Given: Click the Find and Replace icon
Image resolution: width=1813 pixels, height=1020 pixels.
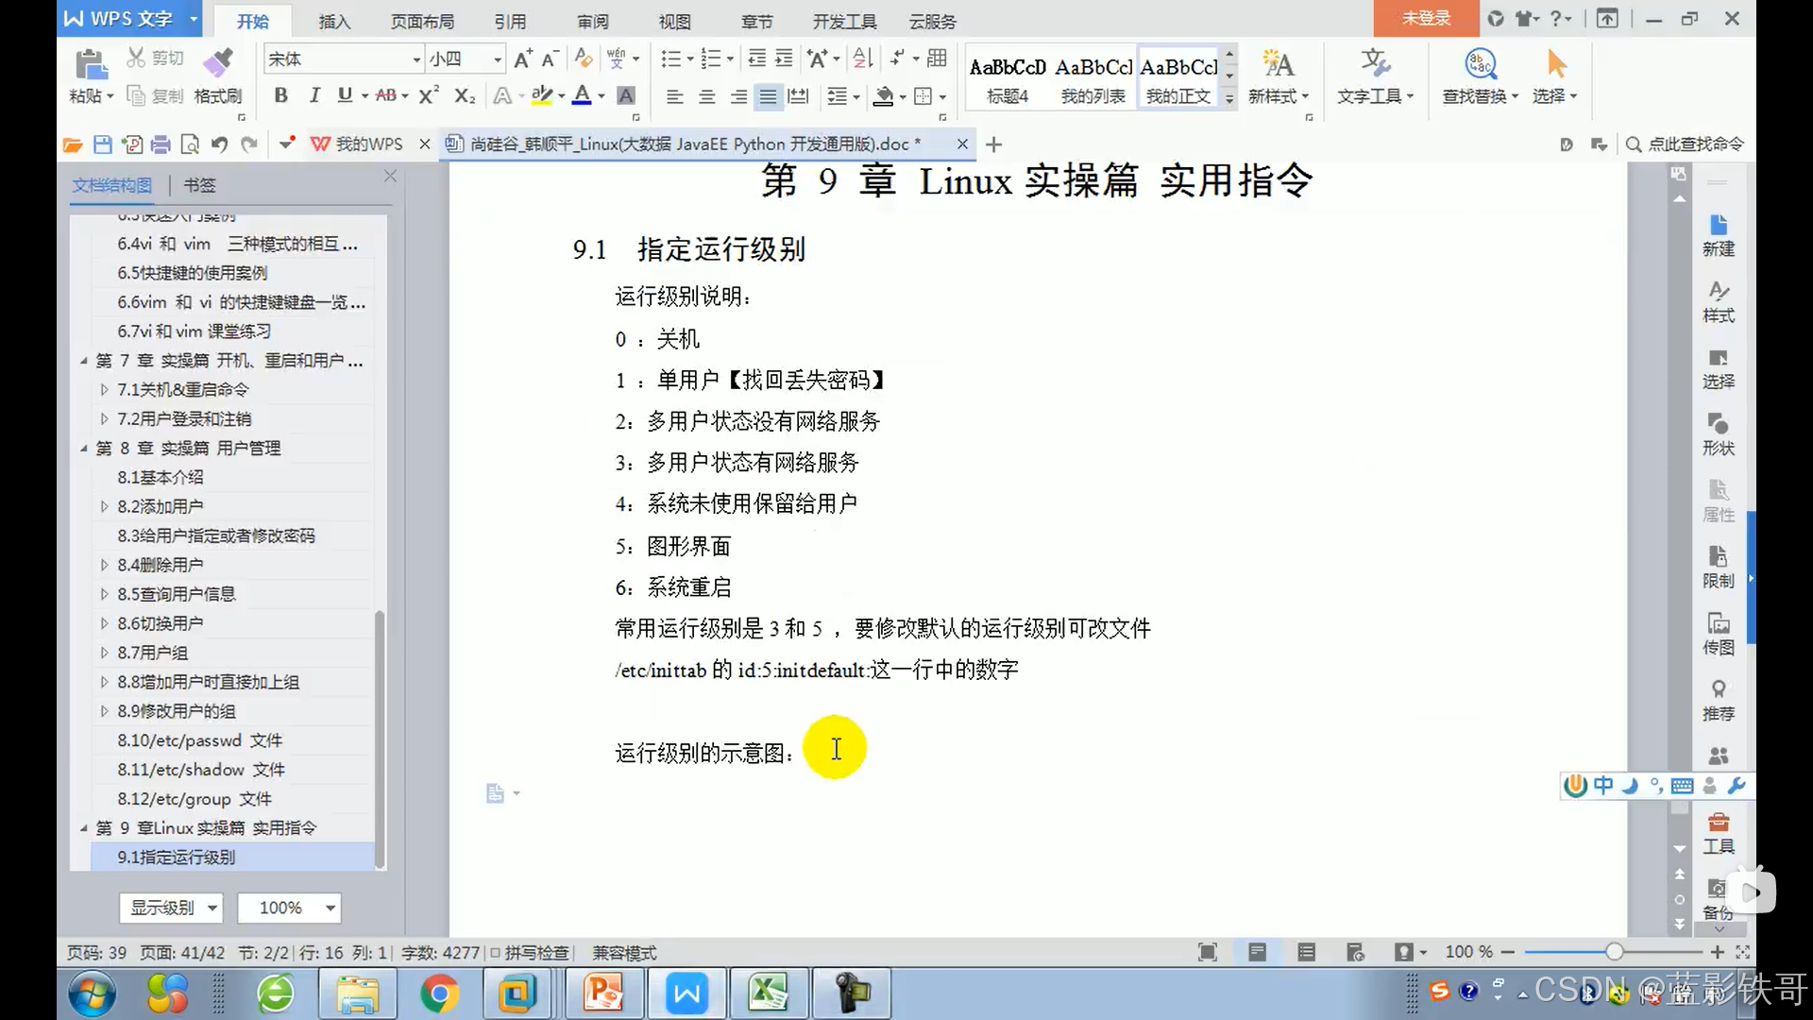Looking at the screenshot, I should pyautogui.click(x=1480, y=65).
